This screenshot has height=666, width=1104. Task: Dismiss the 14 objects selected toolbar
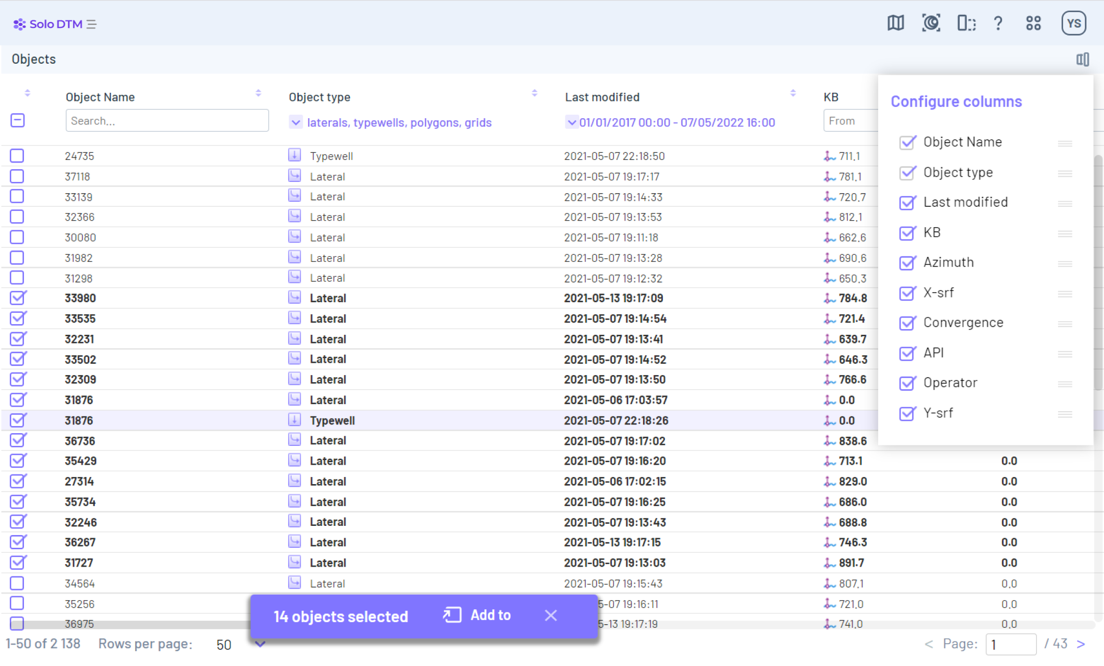click(x=551, y=616)
